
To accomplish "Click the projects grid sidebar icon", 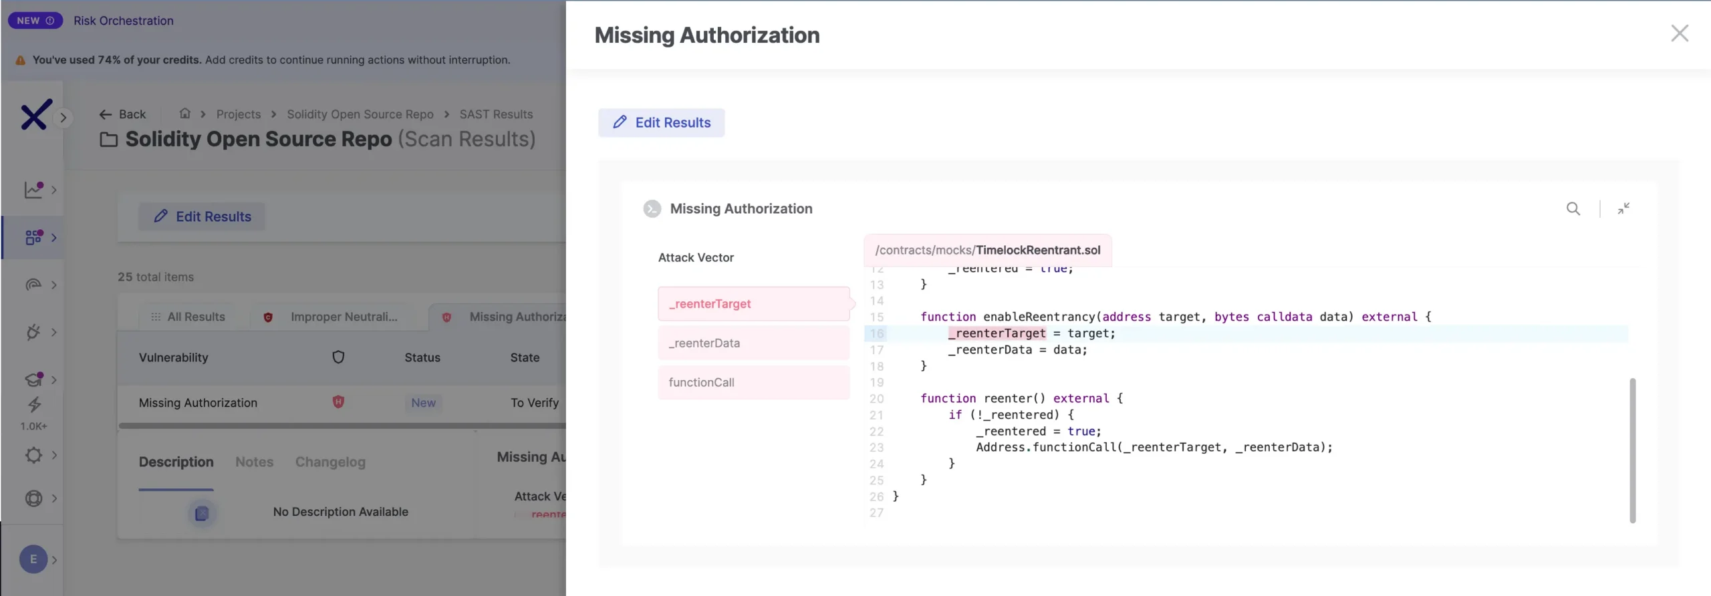I will (x=33, y=237).
